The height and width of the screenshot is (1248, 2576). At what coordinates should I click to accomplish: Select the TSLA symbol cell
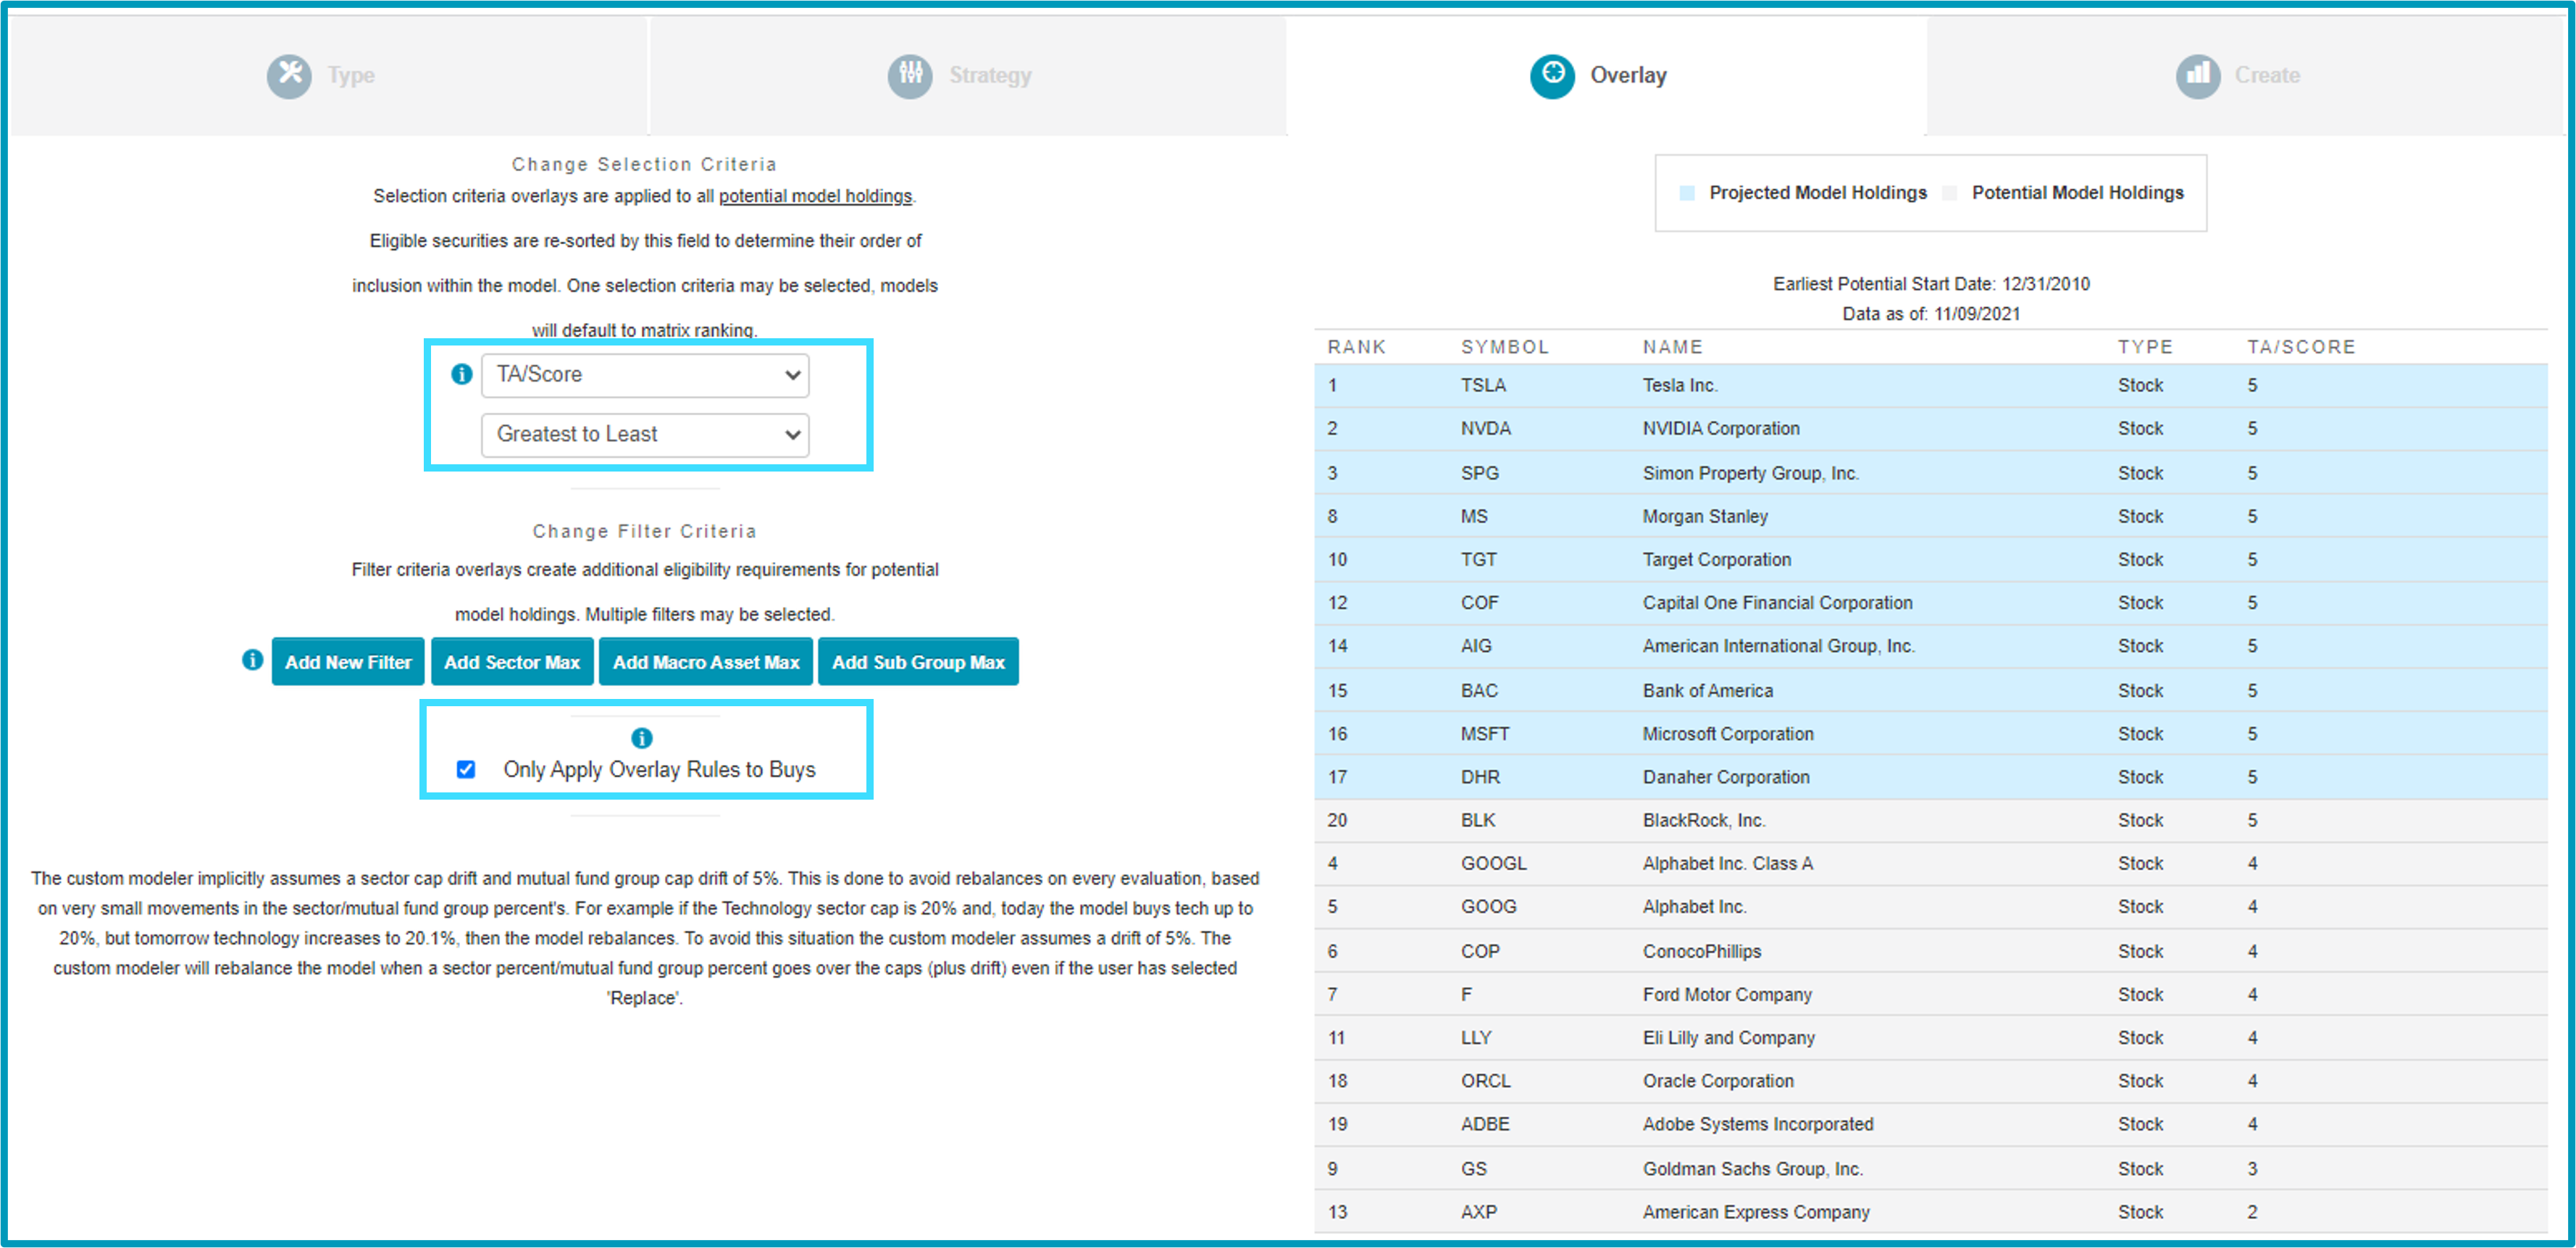tap(1483, 385)
